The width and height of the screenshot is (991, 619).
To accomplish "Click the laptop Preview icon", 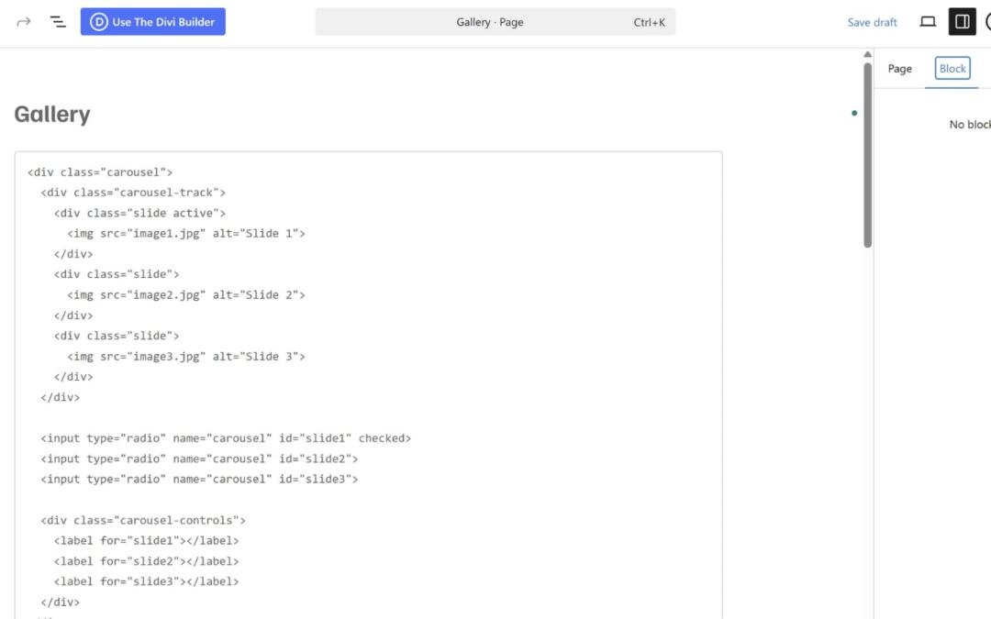I will [928, 22].
